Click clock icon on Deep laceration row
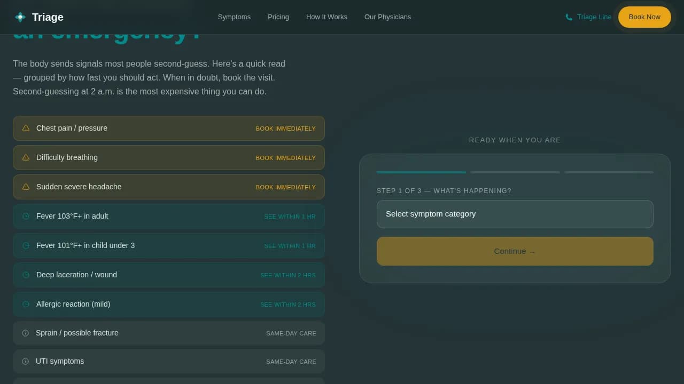Image resolution: width=684 pixels, height=384 pixels. pyautogui.click(x=26, y=275)
